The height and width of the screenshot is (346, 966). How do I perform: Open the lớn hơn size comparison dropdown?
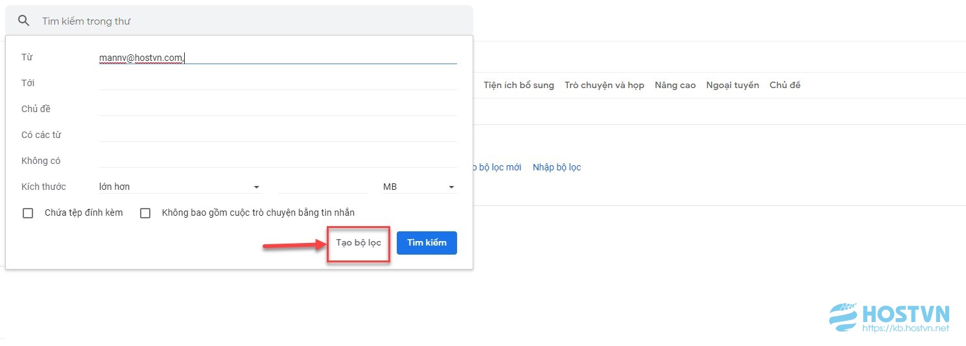coord(180,187)
